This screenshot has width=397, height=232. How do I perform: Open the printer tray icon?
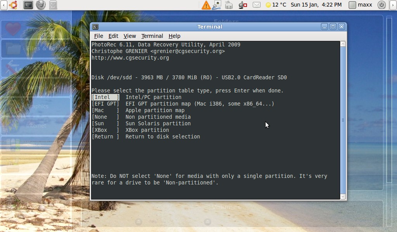click(x=229, y=5)
